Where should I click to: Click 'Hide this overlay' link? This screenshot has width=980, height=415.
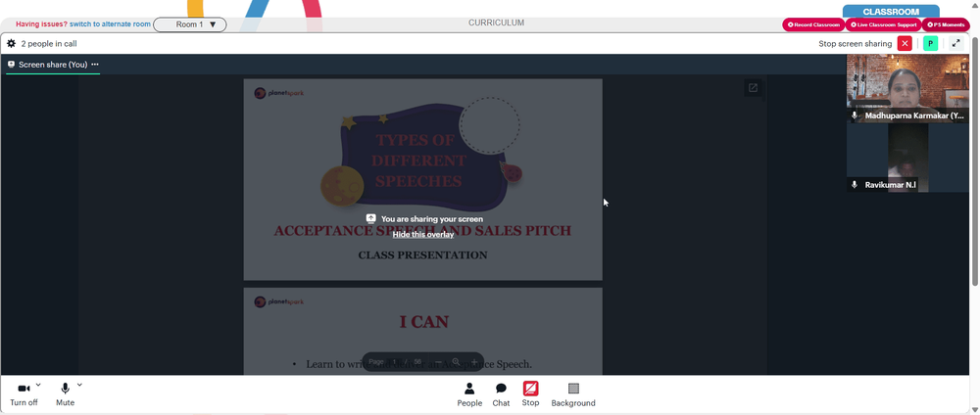423,235
